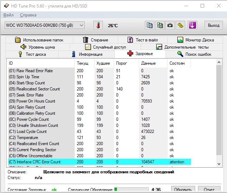
Task: Click the vertical scrollbar thumb of SMART list
Action: [x=219, y=110]
